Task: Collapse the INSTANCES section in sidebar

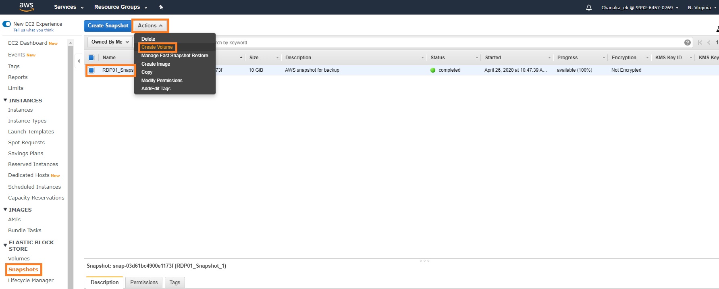Action: (5, 100)
